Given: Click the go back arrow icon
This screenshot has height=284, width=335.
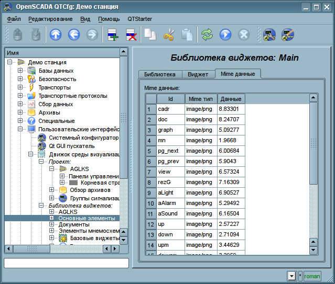Looking at the screenshot, I should point(74,35).
